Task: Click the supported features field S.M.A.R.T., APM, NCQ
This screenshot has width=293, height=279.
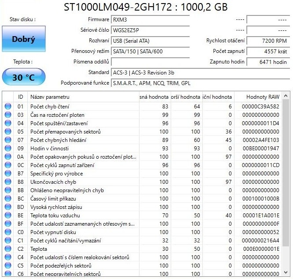Action: (x=200, y=83)
